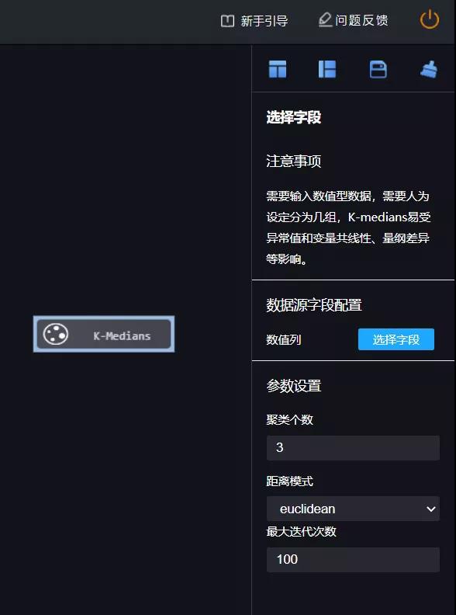This screenshot has width=456, height=615.
Task: Click the book icon beside 新手引导
Action: pos(227,21)
